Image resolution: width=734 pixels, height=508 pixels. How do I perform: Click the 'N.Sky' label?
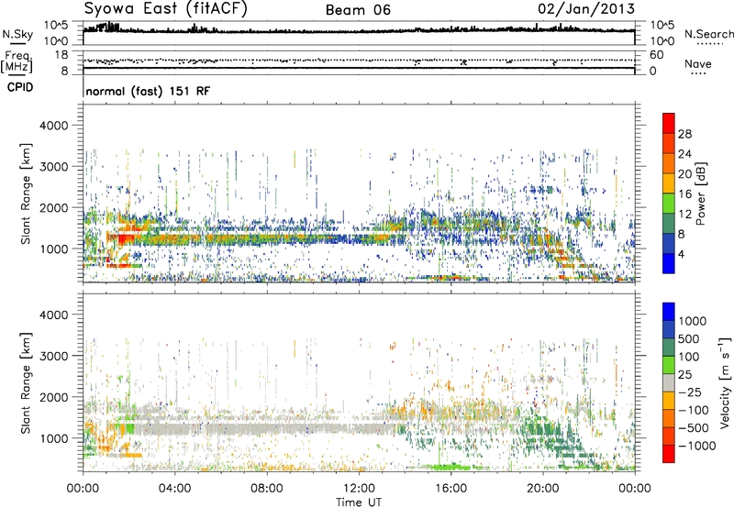click(x=17, y=34)
